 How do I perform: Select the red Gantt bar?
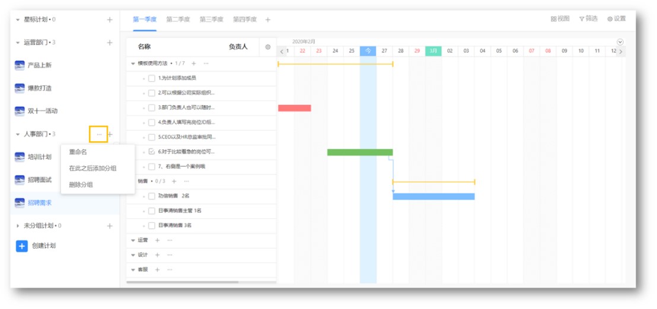pyautogui.click(x=295, y=108)
